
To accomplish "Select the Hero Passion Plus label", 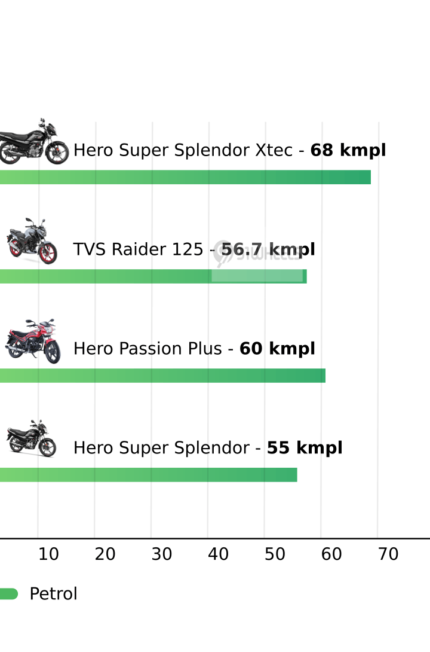I will click(148, 349).
